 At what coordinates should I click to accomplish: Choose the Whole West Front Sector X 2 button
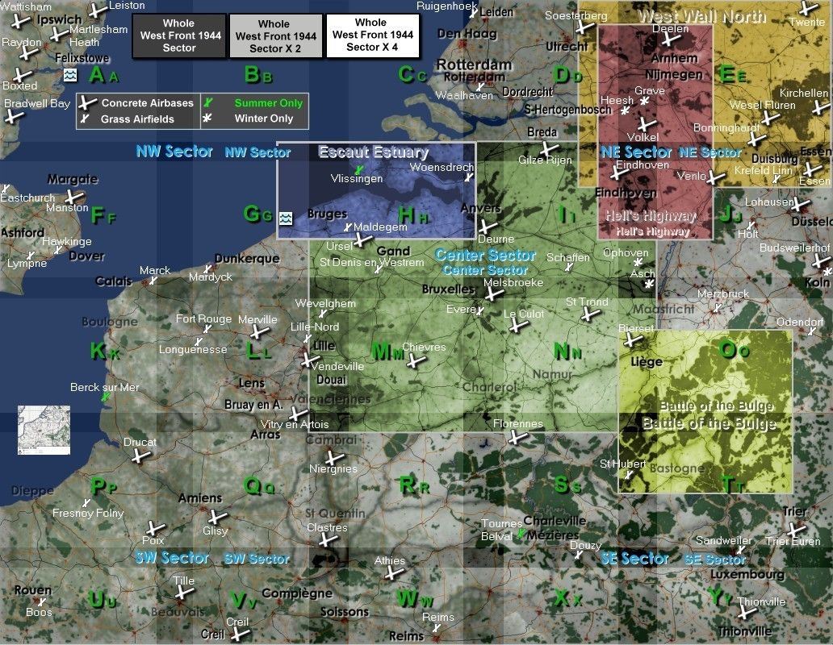(x=276, y=36)
